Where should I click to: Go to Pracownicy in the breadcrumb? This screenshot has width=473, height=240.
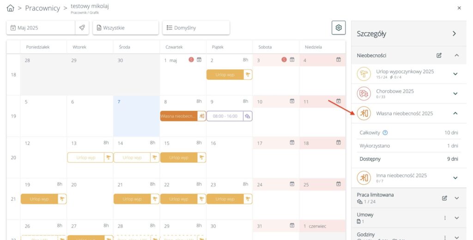(42, 8)
